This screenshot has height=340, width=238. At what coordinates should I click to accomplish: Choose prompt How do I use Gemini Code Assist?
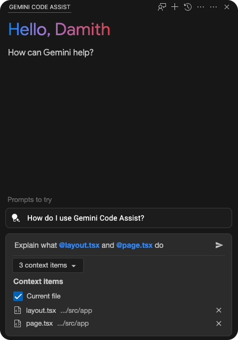click(x=118, y=218)
